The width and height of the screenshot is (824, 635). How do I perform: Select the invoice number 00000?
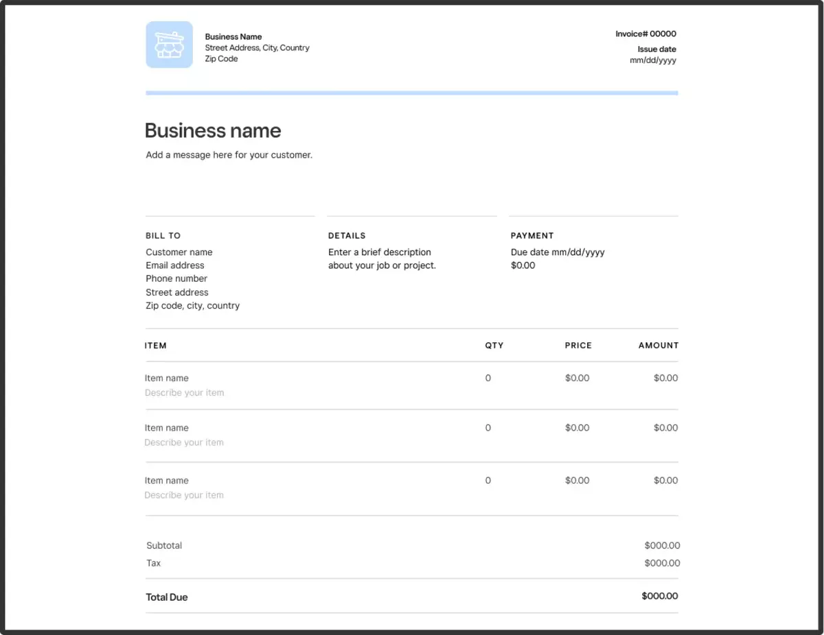coord(644,34)
